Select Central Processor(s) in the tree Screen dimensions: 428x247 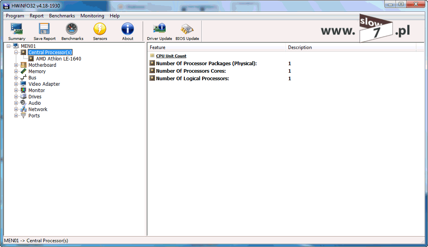(x=50, y=52)
